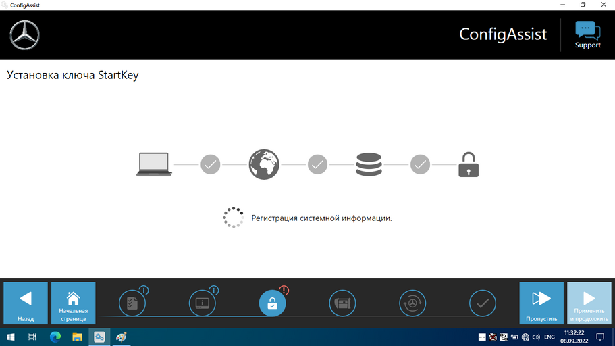Open the Windows Start menu

point(11,337)
